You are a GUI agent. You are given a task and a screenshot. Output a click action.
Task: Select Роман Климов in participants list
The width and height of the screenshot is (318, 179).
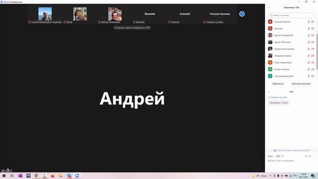pyautogui.click(x=291, y=69)
